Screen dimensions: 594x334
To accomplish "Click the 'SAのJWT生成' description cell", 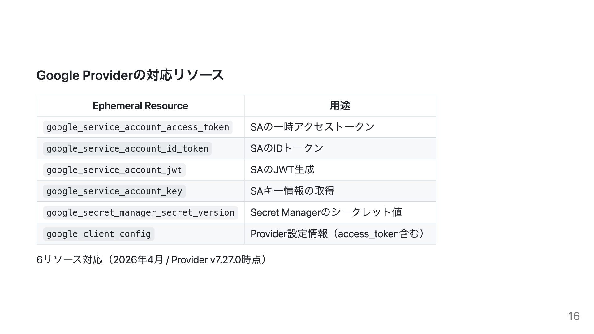I will coord(282,169).
